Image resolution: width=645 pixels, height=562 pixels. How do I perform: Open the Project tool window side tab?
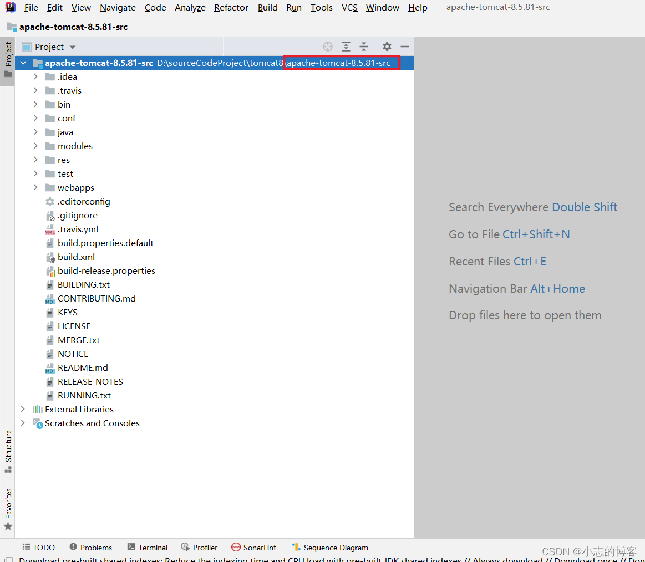8,60
